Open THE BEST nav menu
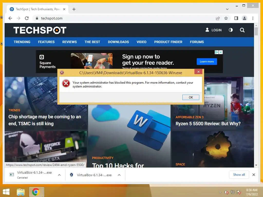This screenshot has width=263, height=197. point(92,42)
